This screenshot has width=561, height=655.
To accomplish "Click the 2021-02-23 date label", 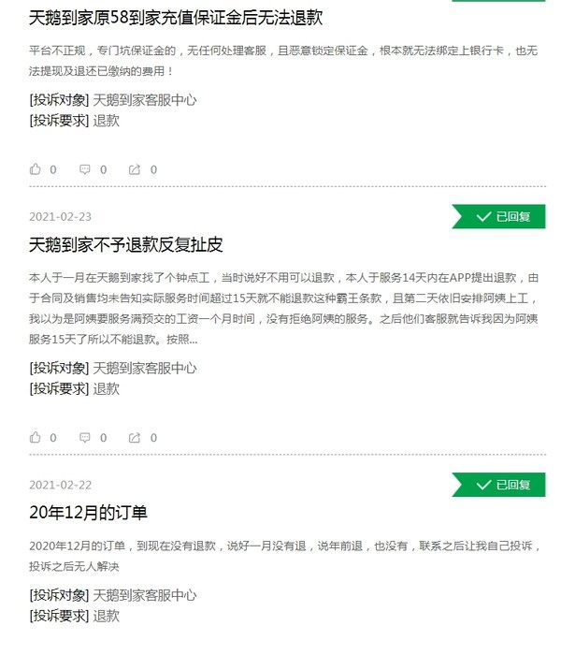I will click(60, 217).
